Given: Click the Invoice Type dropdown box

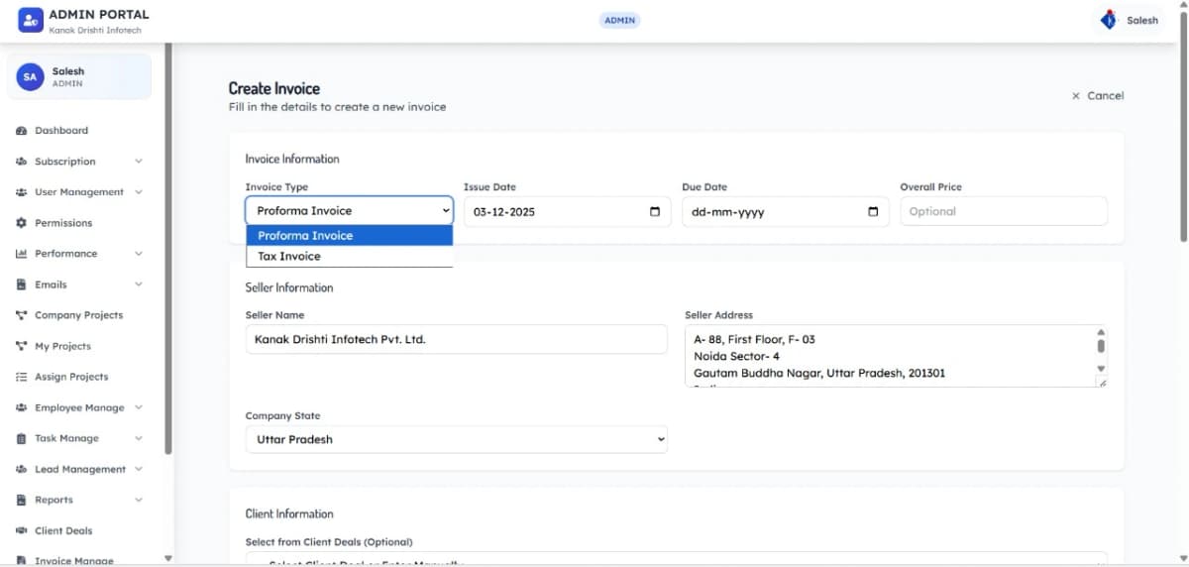Looking at the screenshot, I should pos(349,211).
